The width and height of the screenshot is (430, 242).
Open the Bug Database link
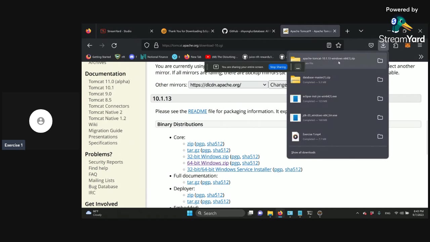[103, 187]
